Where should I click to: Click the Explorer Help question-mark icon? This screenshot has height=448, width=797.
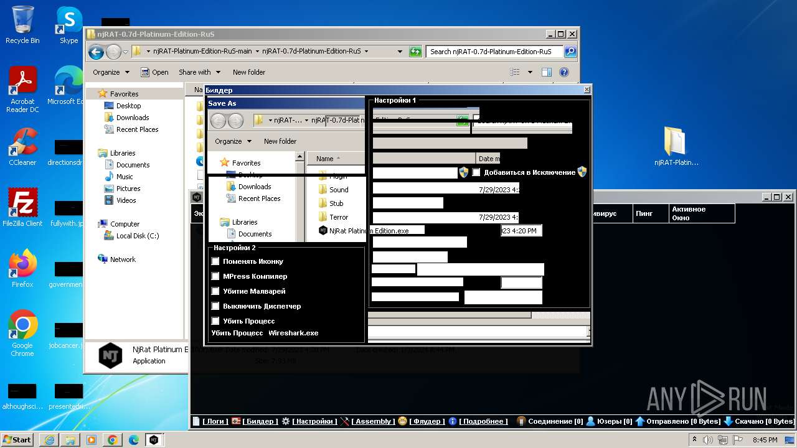coord(564,72)
